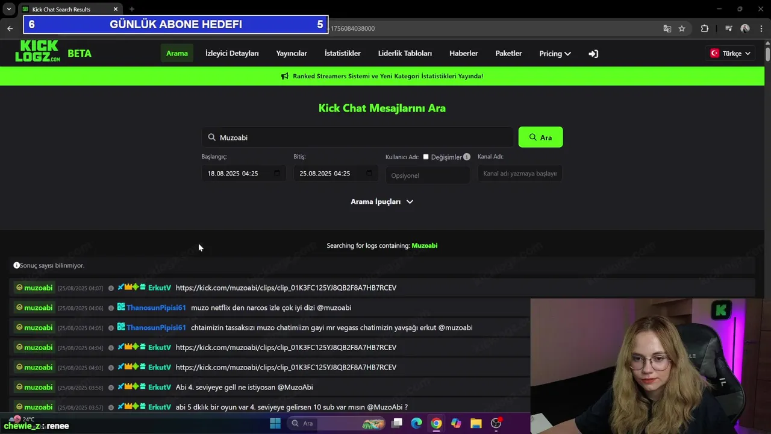This screenshot has width=771, height=434.
Task: Click the ErkutV clip message row at 04:04
Action: point(271,348)
